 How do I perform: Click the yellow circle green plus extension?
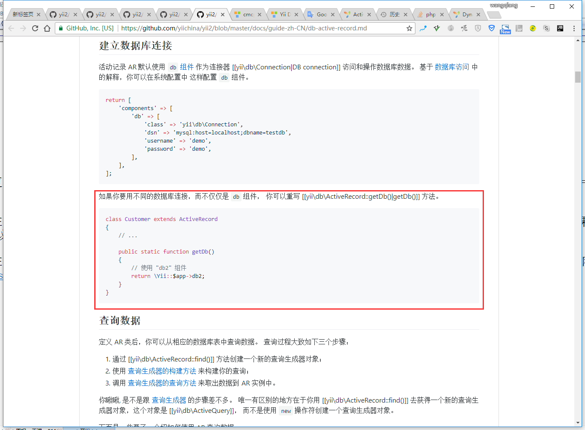tap(533, 28)
